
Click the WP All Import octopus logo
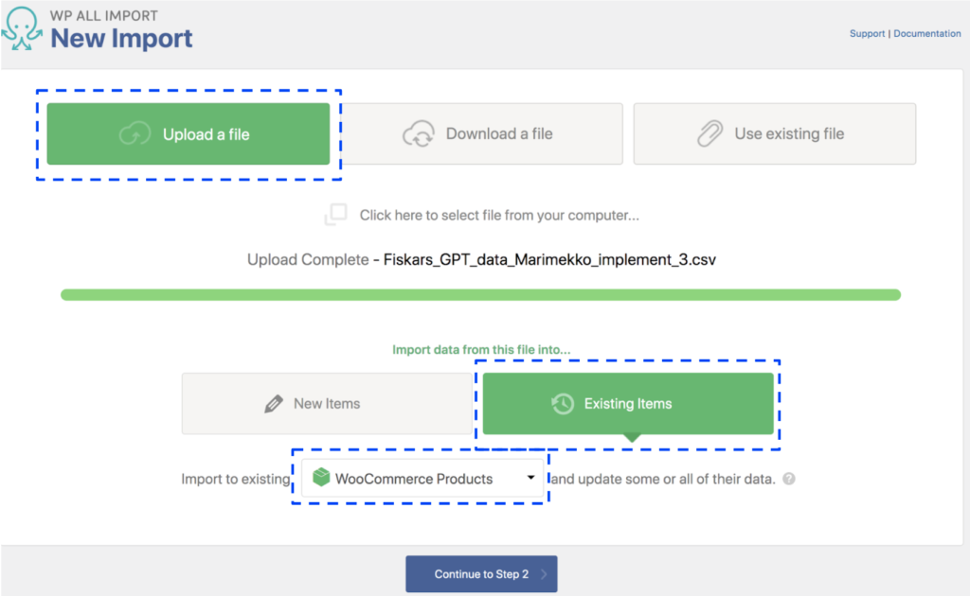pos(23,29)
